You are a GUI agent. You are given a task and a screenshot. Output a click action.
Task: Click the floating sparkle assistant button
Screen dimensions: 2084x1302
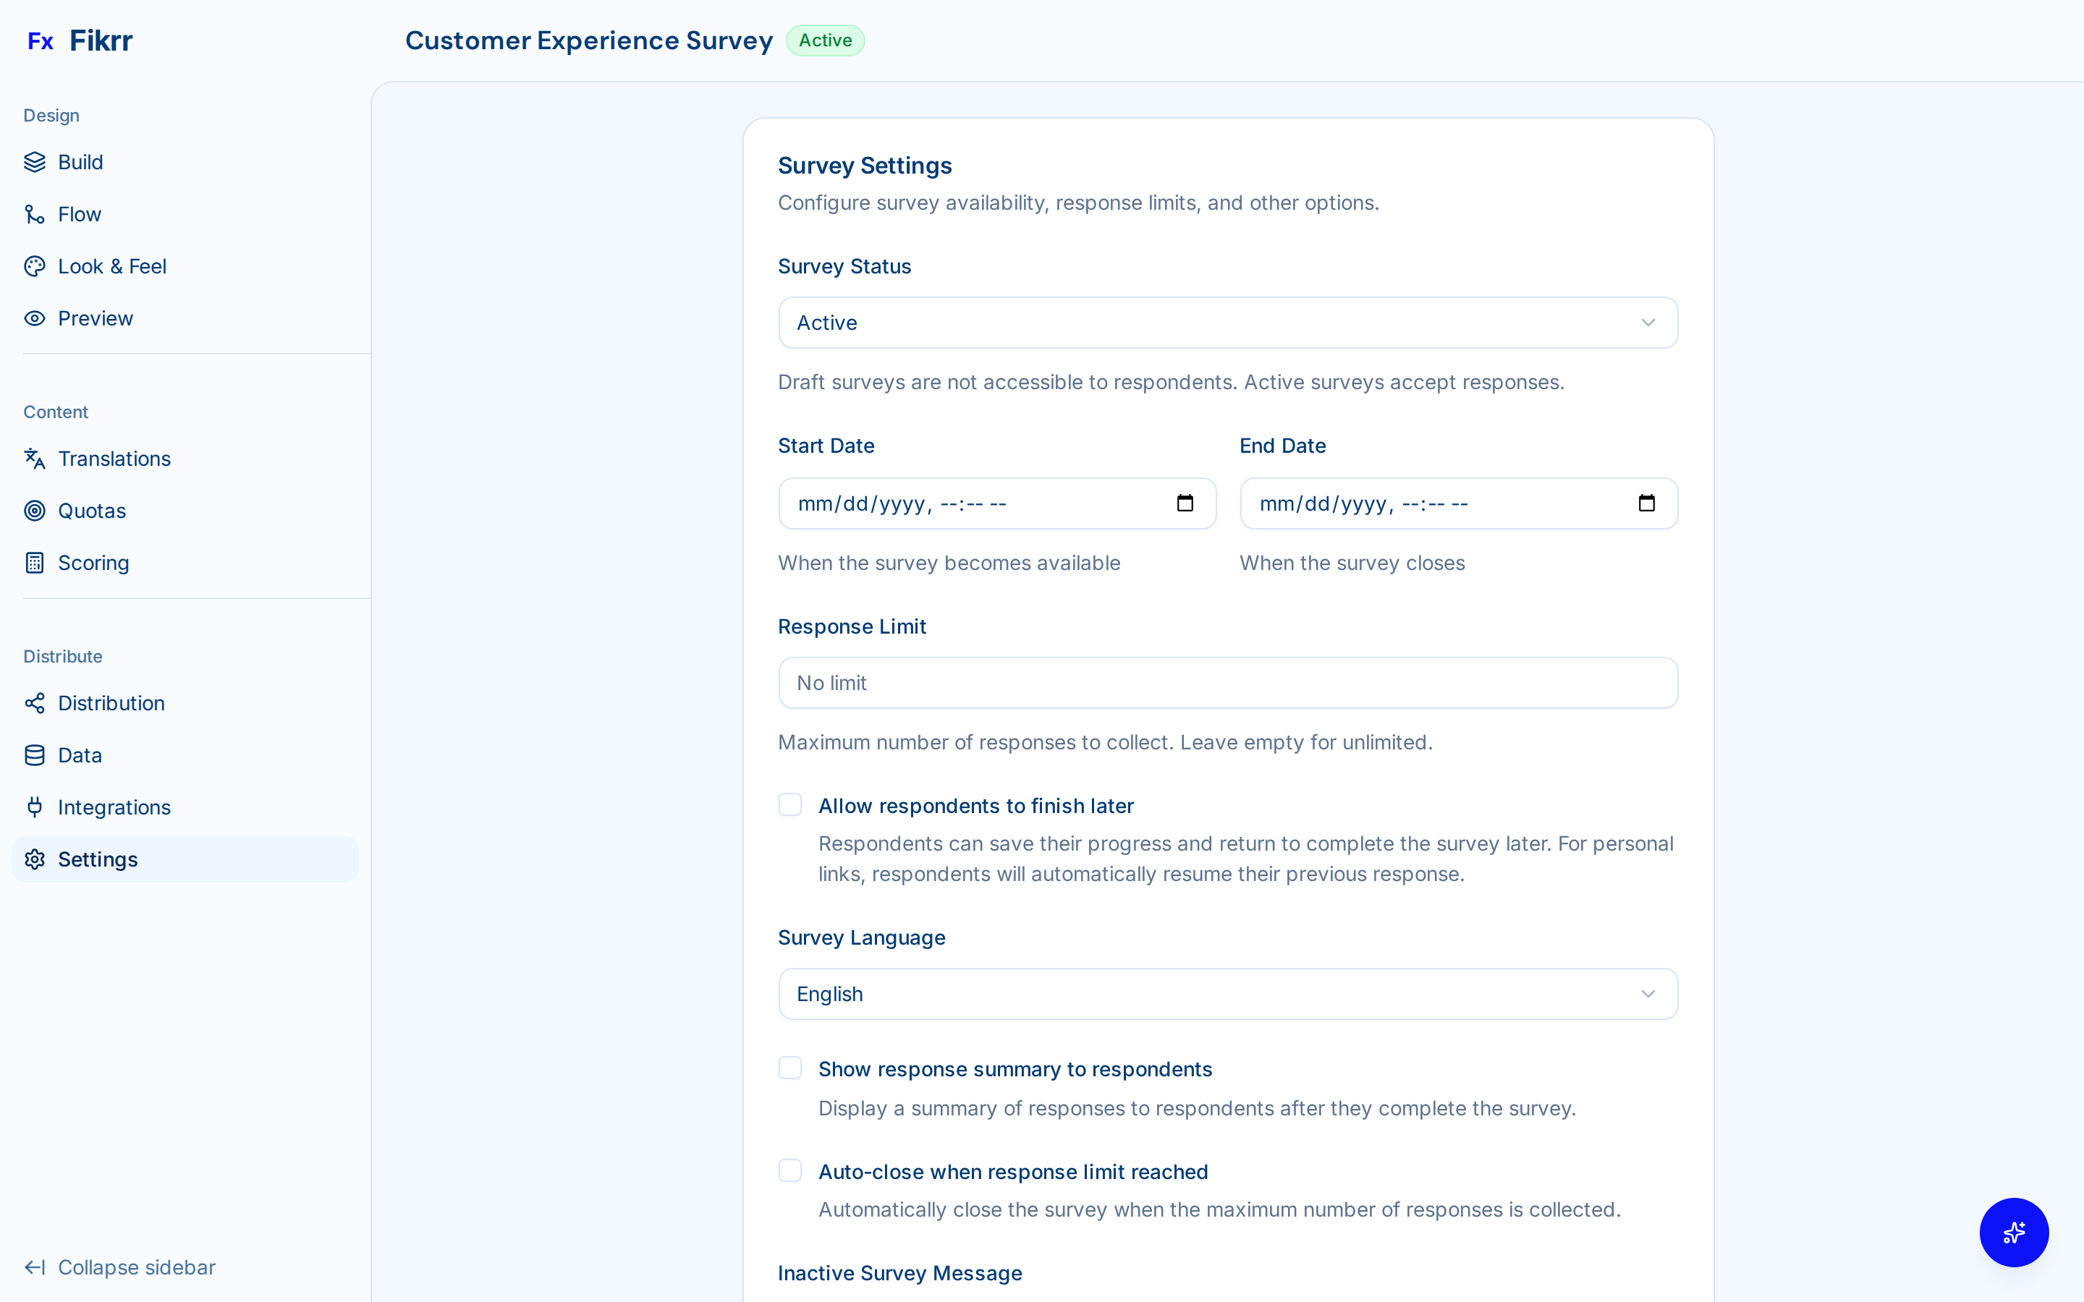tap(2013, 1233)
